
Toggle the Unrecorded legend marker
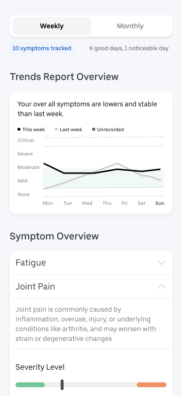pyautogui.click(x=94, y=129)
